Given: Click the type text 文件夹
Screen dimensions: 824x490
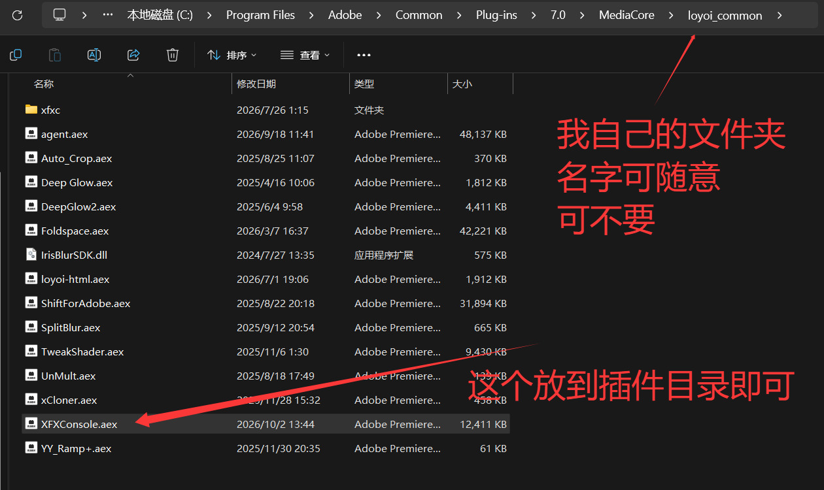Looking at the screenshot, I should click(x=369, y=110).
